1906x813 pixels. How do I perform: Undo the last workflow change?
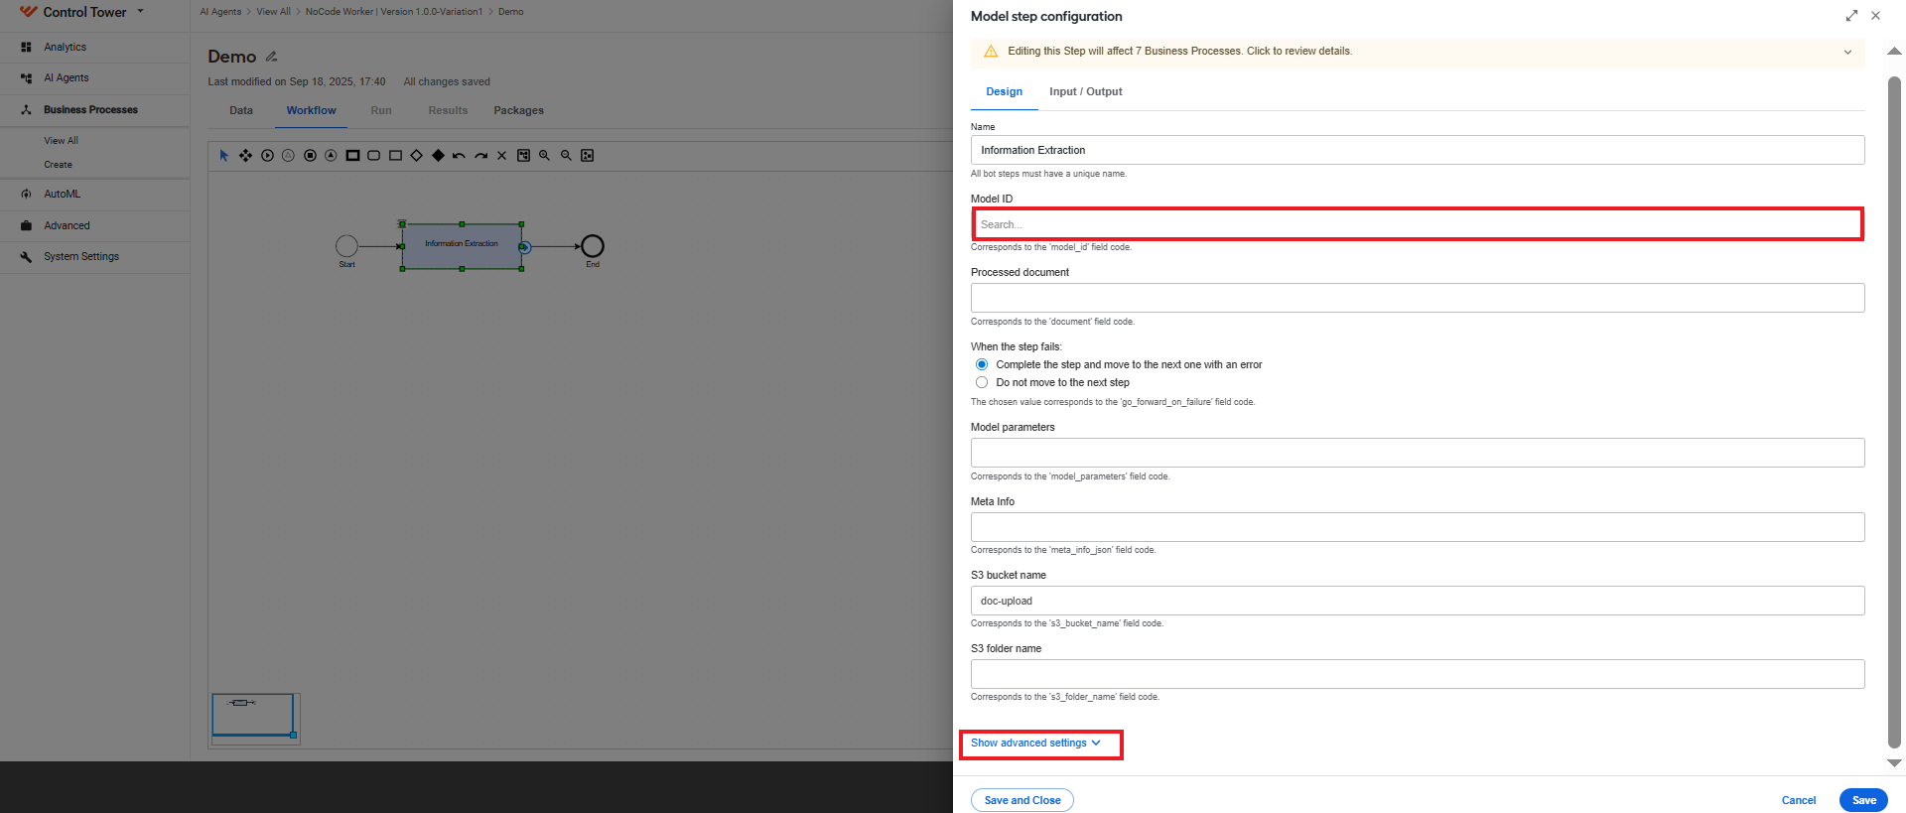coord(459,156)
